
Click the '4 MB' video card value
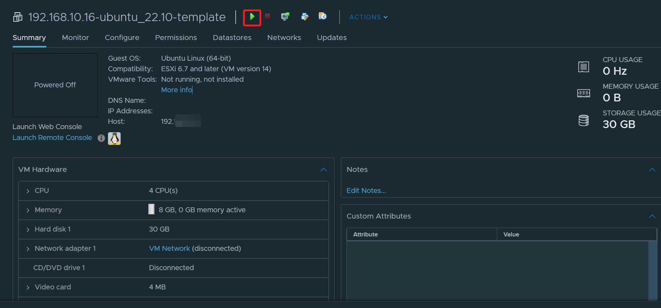pyautogui.click(x=157, y=287)
